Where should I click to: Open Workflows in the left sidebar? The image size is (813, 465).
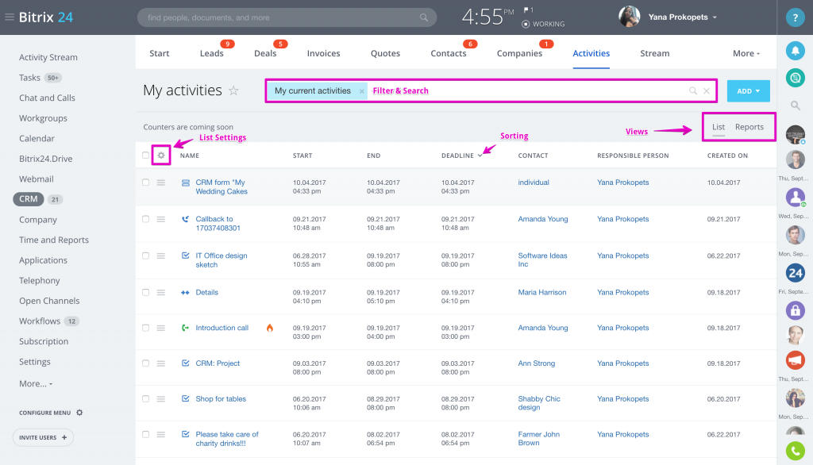point(40,321)
